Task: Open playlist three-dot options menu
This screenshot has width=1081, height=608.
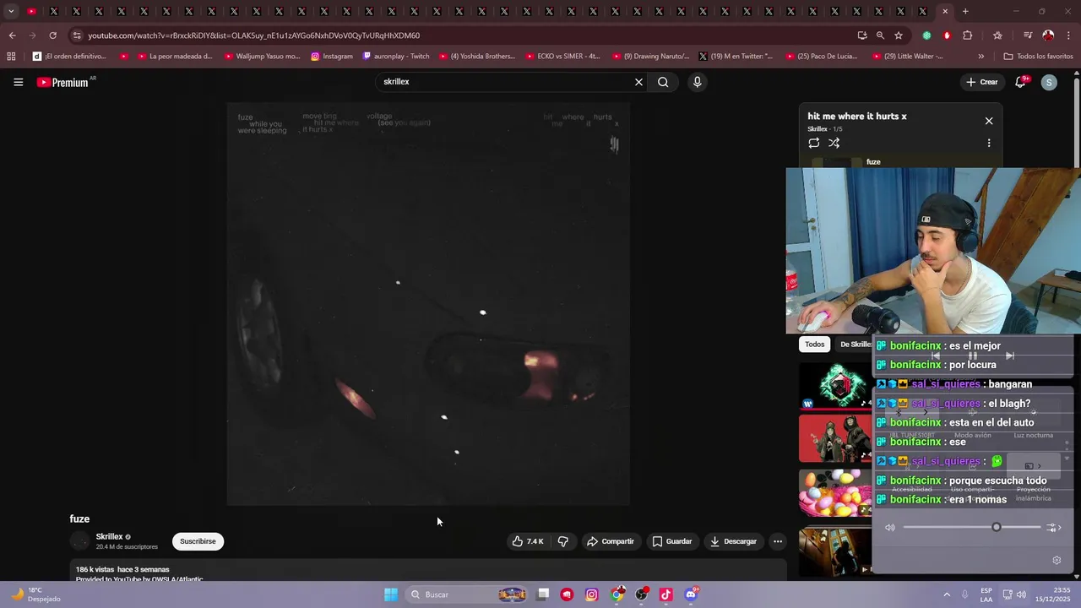Action: 989,143
